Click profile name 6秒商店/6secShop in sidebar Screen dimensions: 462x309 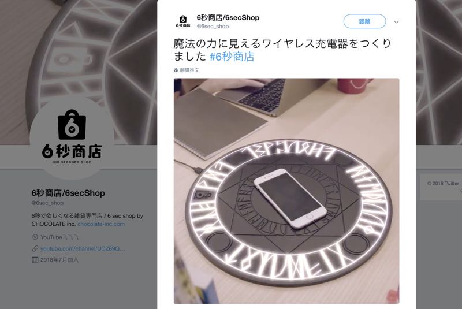pyautogui.click(x=68, y=193)
